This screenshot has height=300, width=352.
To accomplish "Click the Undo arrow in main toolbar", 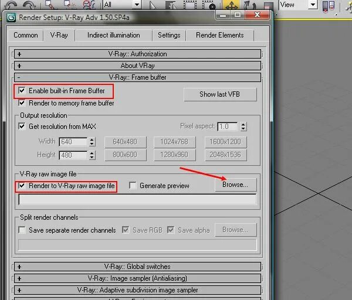I will (11, 5).
